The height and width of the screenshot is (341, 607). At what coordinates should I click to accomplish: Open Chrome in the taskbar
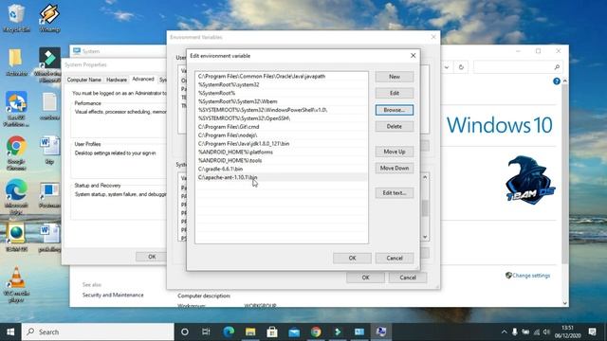316,332
